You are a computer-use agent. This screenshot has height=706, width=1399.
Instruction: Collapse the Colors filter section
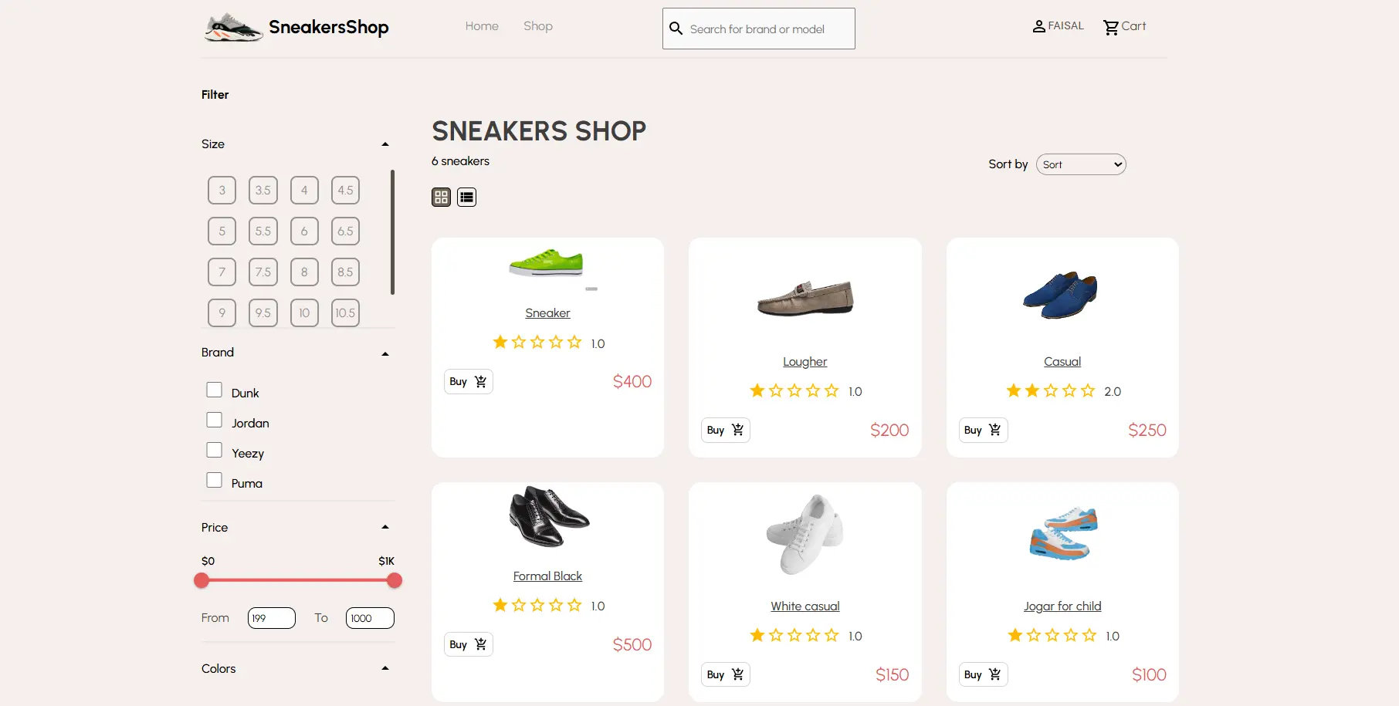pyautogui.click(x=384, y=667)
